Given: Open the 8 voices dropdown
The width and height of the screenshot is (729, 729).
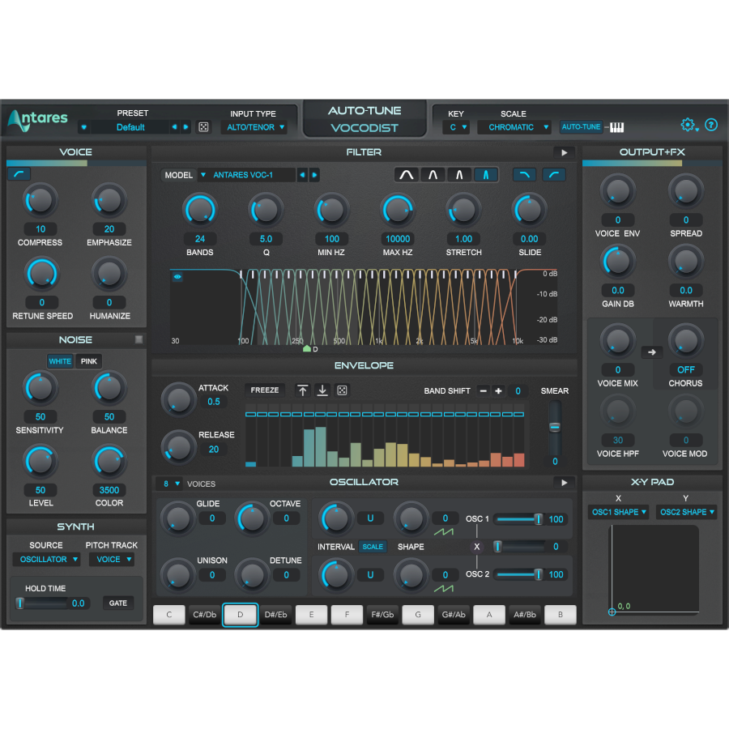Looking at the screenshot, I should (x=169, y=484).
